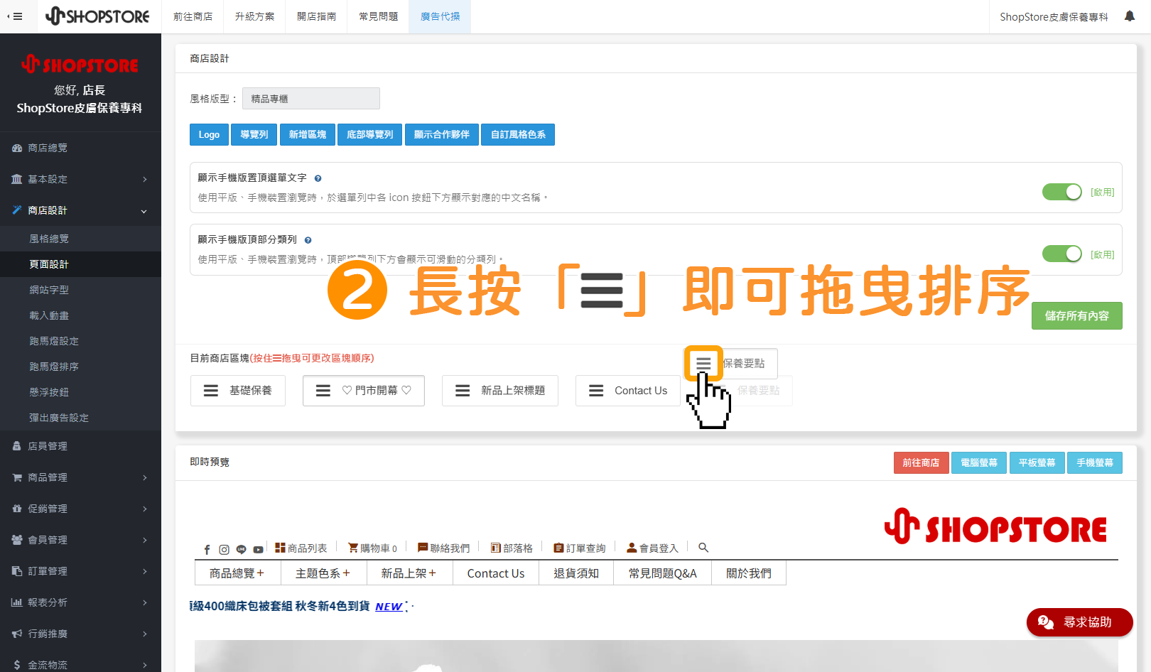Open 升級方案 in top navigation
Viewport: 1151px width, 672px height.
click(x=255, y=16)
